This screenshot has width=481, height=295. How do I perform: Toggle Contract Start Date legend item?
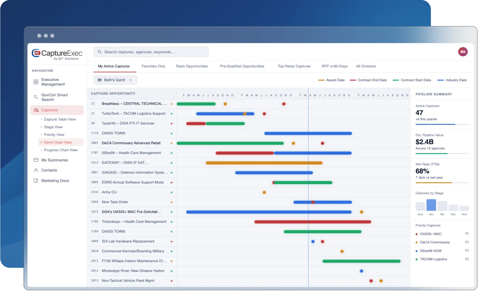pos(412,80)
